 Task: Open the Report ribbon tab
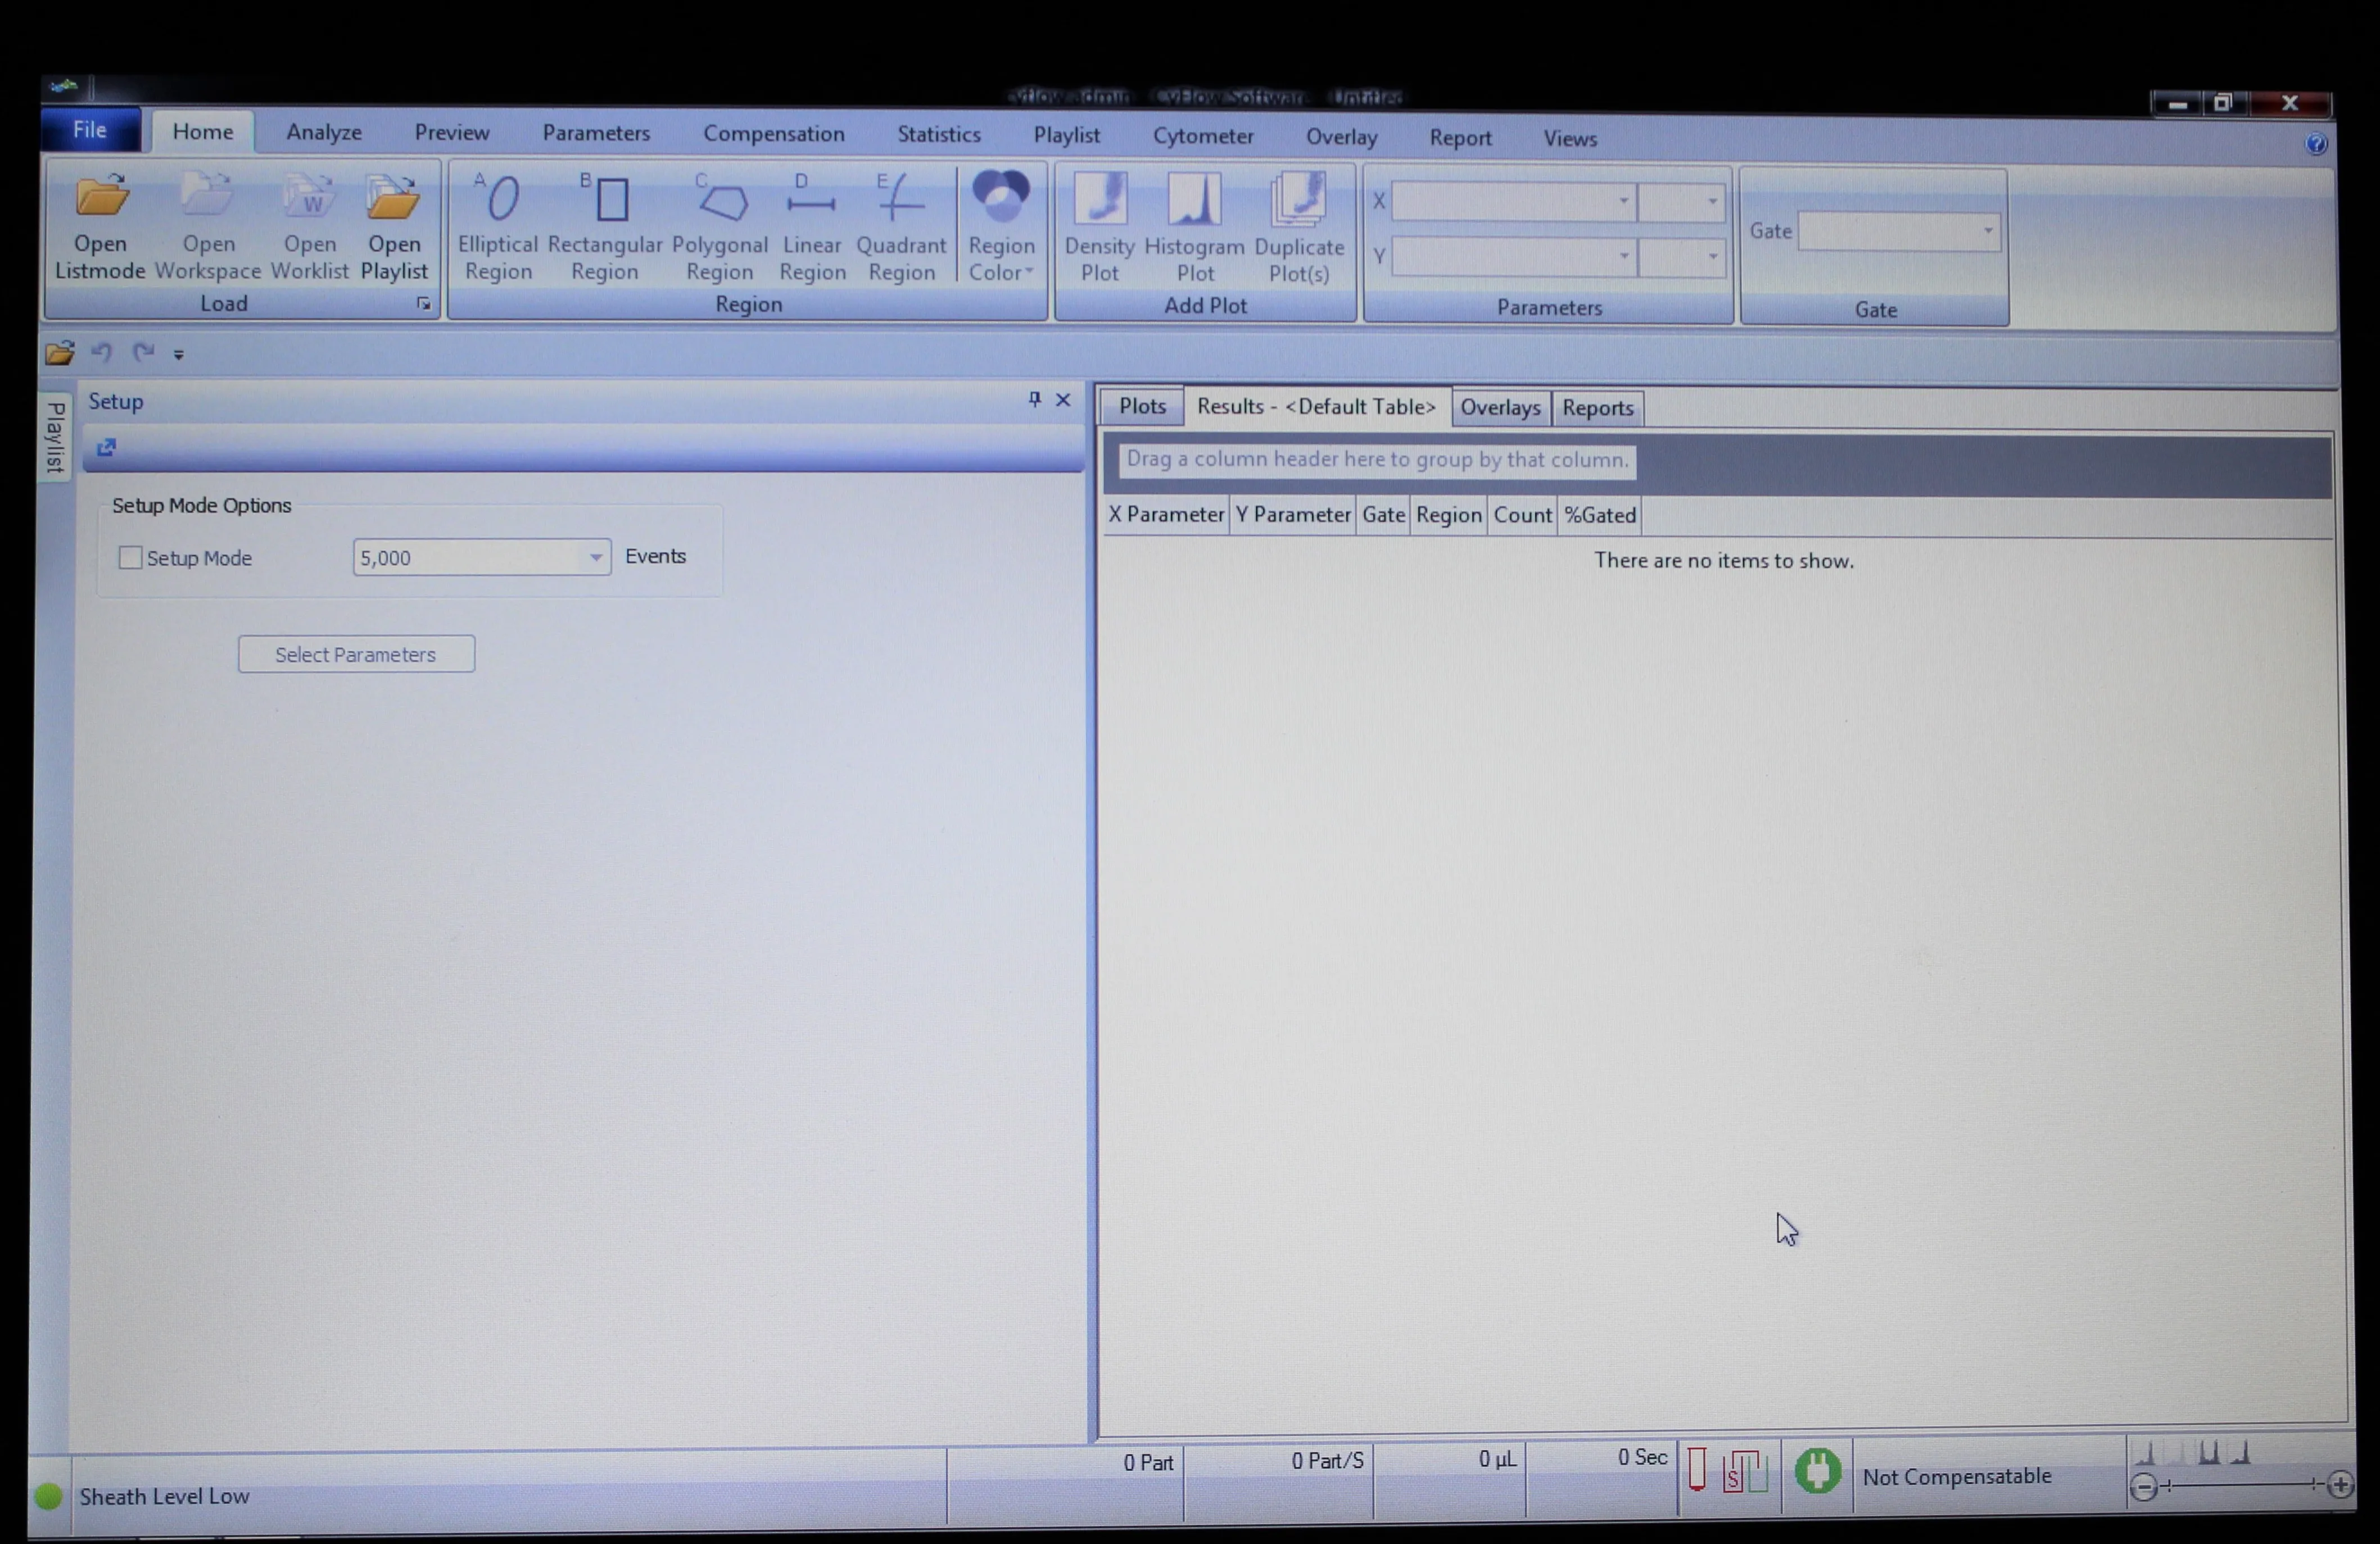(x=1460, y=138)
